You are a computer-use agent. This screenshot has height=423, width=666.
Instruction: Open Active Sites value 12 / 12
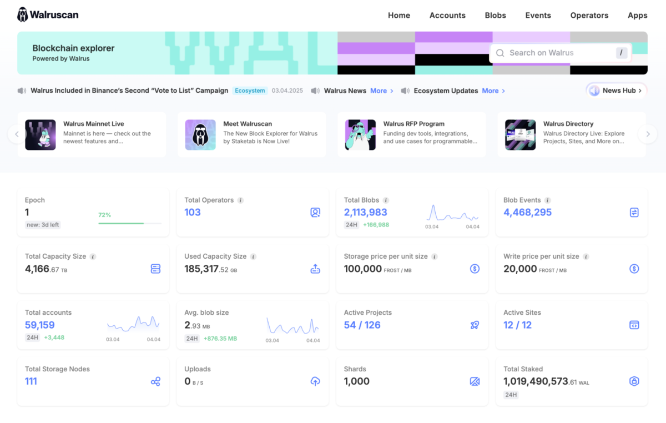517,325
